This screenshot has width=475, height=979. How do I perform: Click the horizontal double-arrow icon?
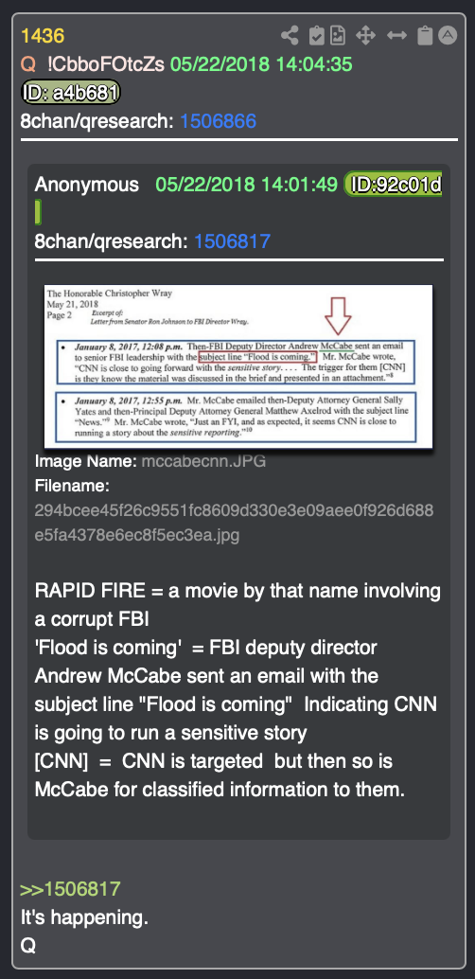pyautogui.click(x=397, y=36)
